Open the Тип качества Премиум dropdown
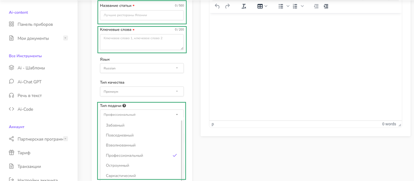Screen dimensions: 414x181 click(142, 92)
